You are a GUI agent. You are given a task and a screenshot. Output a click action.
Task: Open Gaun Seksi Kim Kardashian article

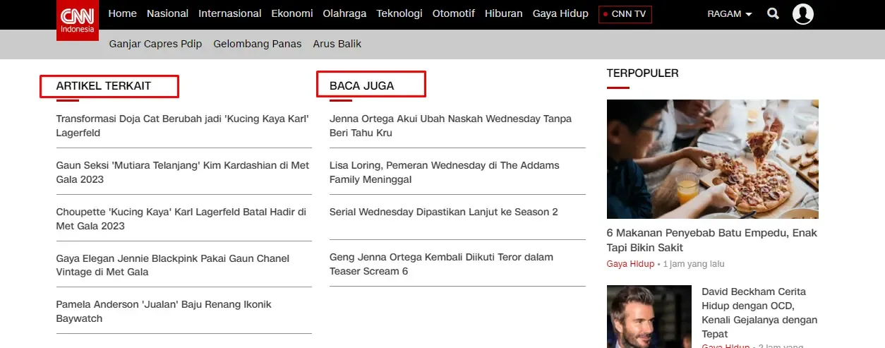(183, 172)
